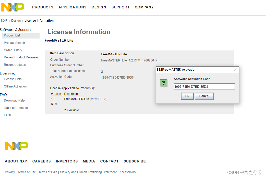The width and height of the screenshot is (266, 177).
Task: Open MEDIA footer link
Action: tap(89, 161)
